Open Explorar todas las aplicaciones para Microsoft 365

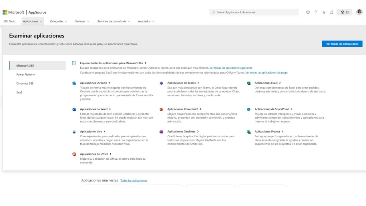point(113,63)
